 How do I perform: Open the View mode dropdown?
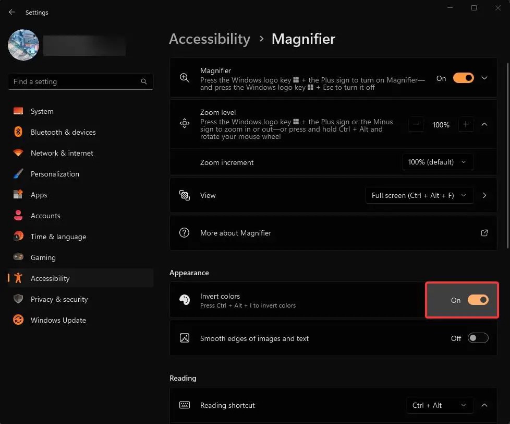coord(419,195)
